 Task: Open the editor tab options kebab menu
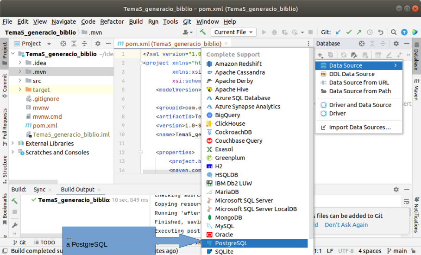tap(308, 44)
